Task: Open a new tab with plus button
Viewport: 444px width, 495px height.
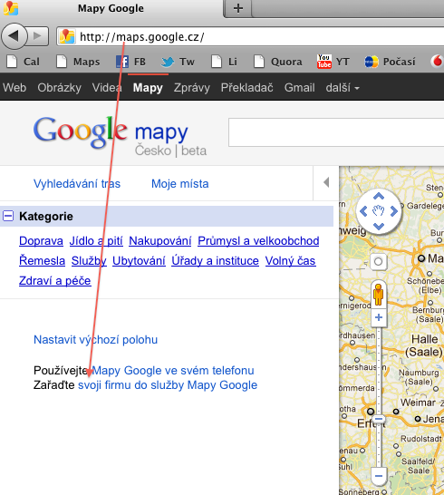Action: tap(238, 8)
